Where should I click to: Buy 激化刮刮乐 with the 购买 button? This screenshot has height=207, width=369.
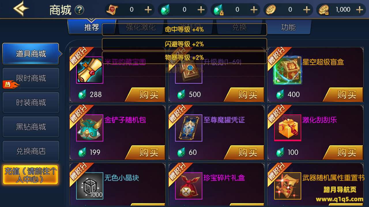pyautogui.click(x=343, y=152)
